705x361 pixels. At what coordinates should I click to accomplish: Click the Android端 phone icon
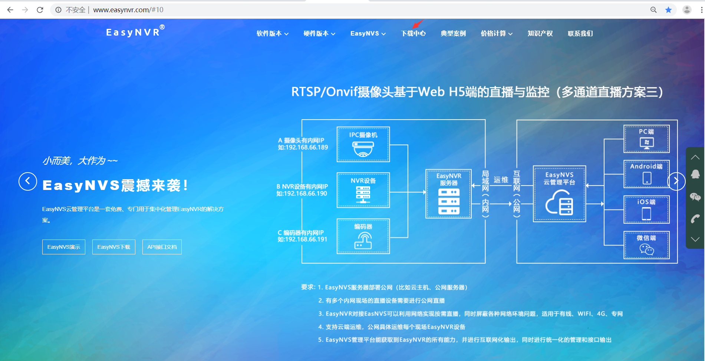pos(647,178)
